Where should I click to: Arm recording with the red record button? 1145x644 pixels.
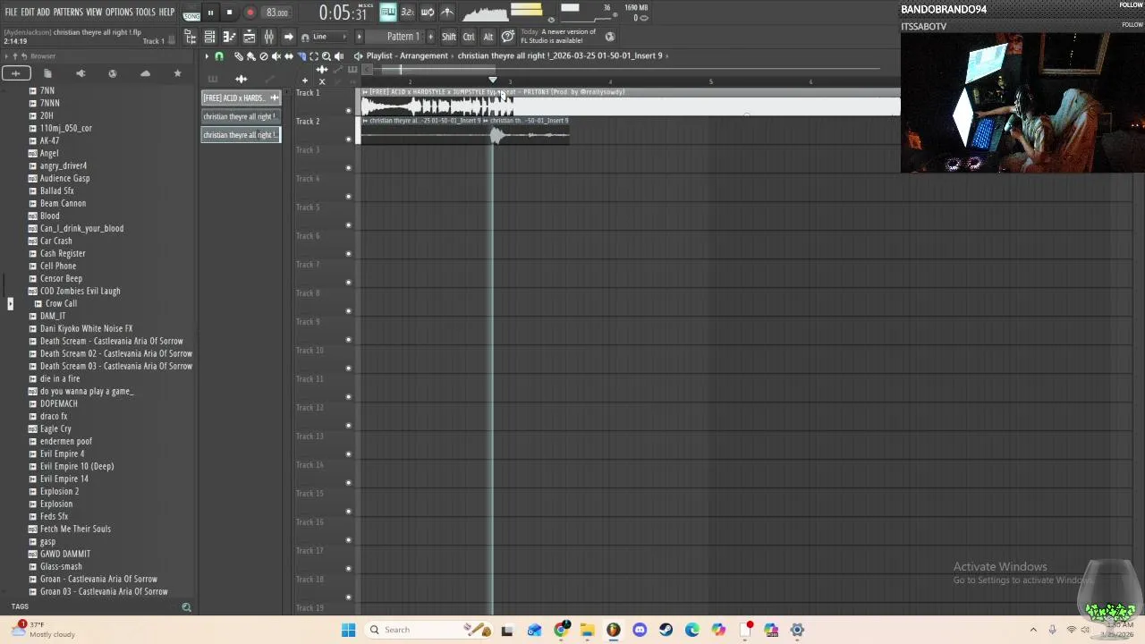pyautogui.click(x=250, y=13)
